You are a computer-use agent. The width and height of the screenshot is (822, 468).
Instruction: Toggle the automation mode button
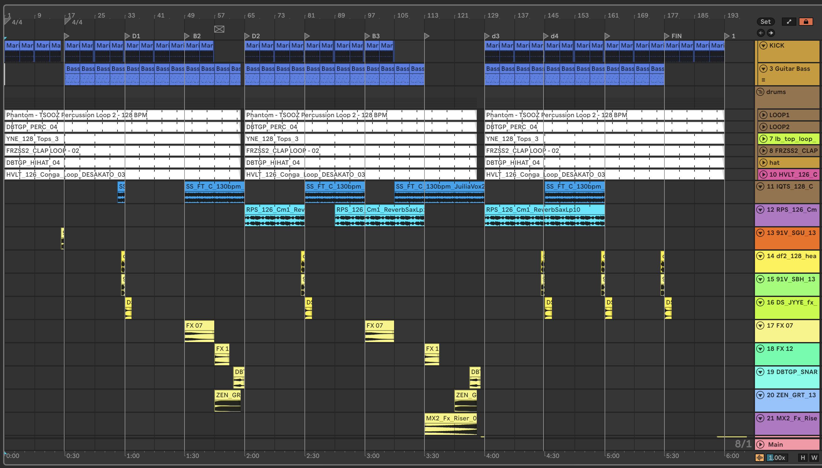point(789,22)
